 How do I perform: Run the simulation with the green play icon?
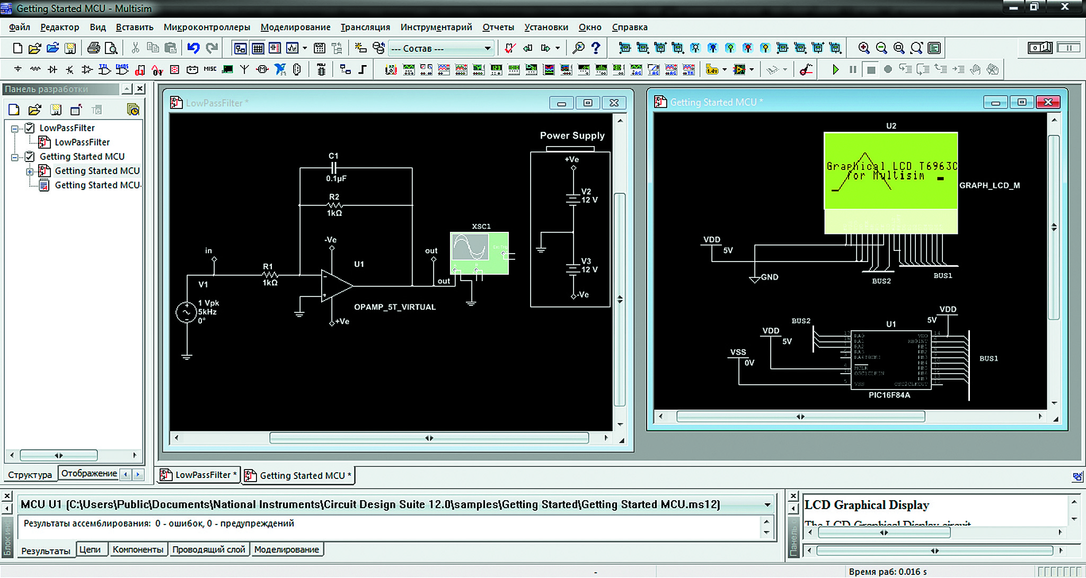tap(836, 69)
